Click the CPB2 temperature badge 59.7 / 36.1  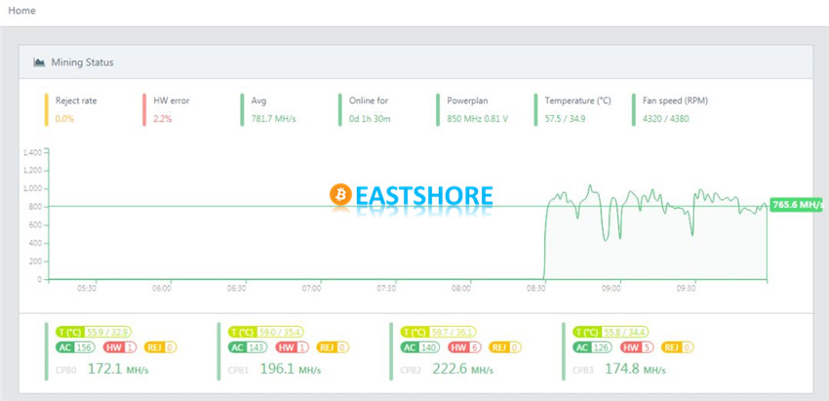tap(439, 333)
